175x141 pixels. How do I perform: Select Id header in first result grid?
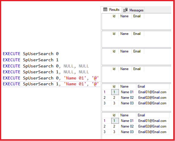coord(115,16)
